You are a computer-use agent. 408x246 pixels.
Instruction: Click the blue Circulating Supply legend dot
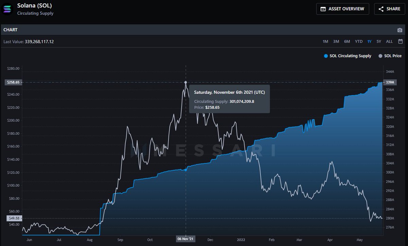tap(326, 56)
